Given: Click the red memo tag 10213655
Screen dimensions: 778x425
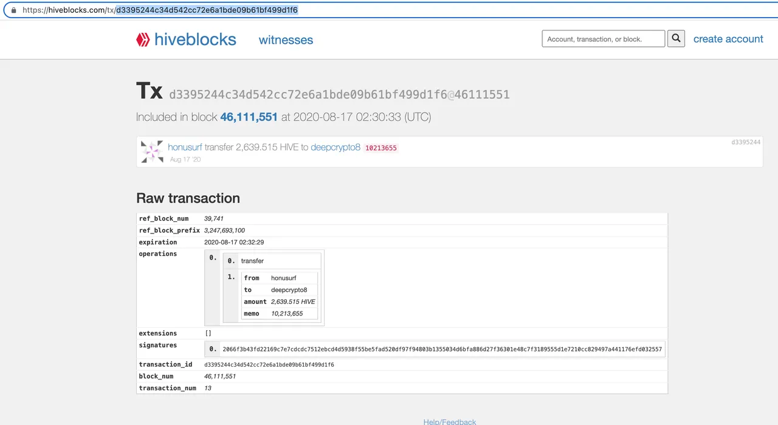Looking at the screenshot, I should (381, 148).
